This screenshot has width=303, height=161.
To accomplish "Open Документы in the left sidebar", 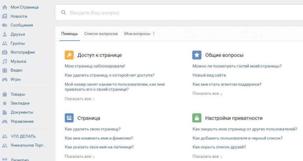I will click(x=22, y=112).
